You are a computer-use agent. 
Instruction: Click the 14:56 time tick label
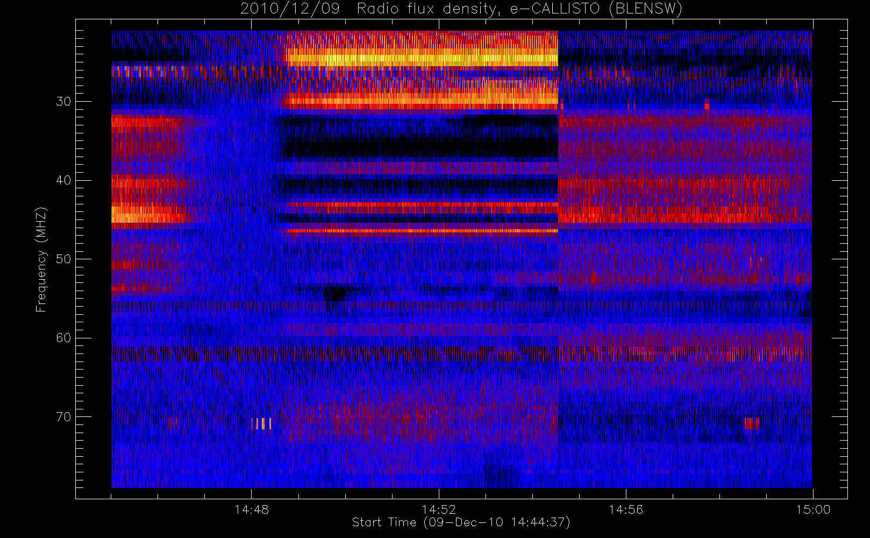pyautogui.click(x=626, y=509)
